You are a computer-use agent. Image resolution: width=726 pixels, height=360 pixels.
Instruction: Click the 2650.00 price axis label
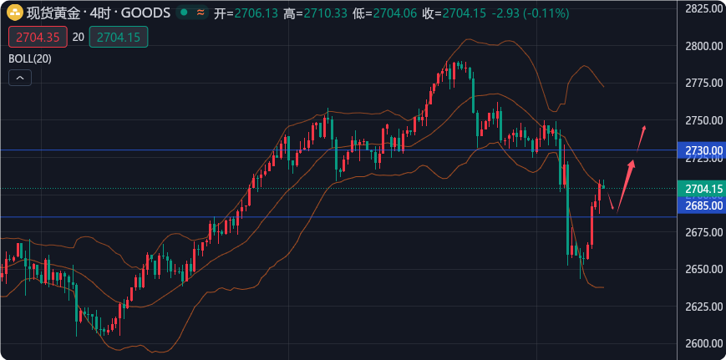point(703,269)
